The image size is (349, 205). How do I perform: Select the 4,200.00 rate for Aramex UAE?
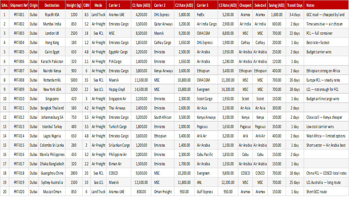[x=141, y=15]
